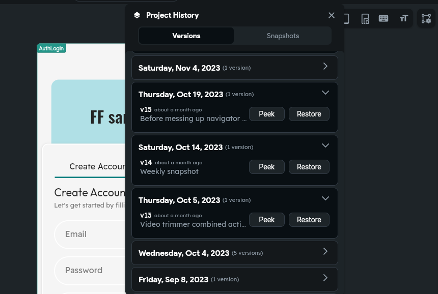
Task: Click 'Video trimmer combined acti...' description text
Action: (x=193, y=224)
